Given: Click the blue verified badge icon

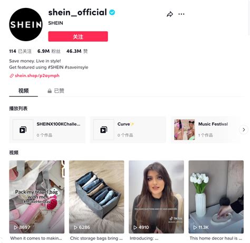Looking at the screenshot, I should (x=112, y=12).
